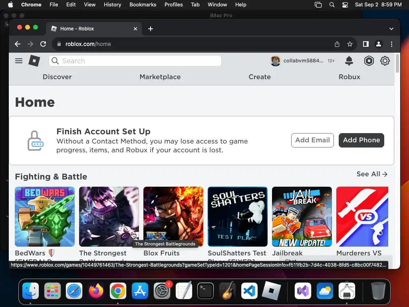Open the Robux hexagon icon
This screenshot has height=307, width=409.
point(369,61)
